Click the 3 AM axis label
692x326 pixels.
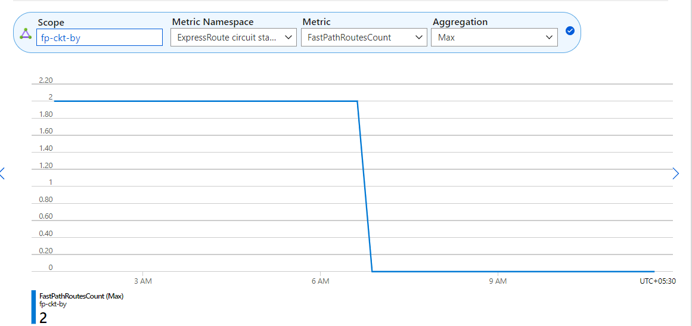click(x=143, y=281)
